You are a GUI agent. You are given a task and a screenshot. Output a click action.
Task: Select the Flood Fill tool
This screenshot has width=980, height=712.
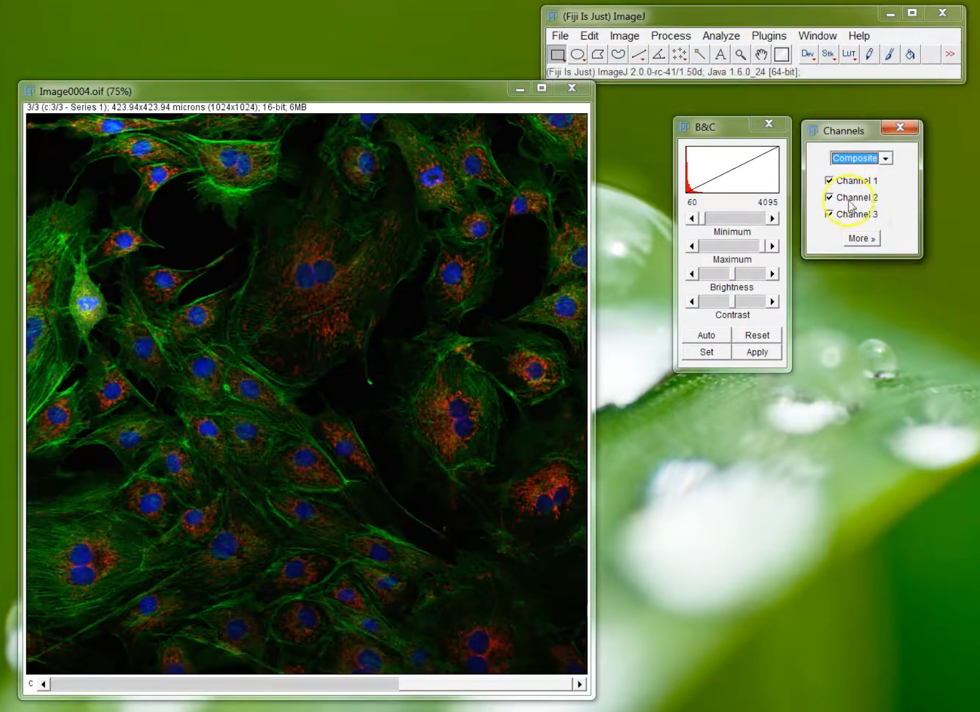tap(910, 54)
